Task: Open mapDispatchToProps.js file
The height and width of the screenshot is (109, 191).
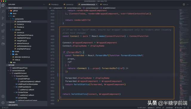Action: click(27, 35)
